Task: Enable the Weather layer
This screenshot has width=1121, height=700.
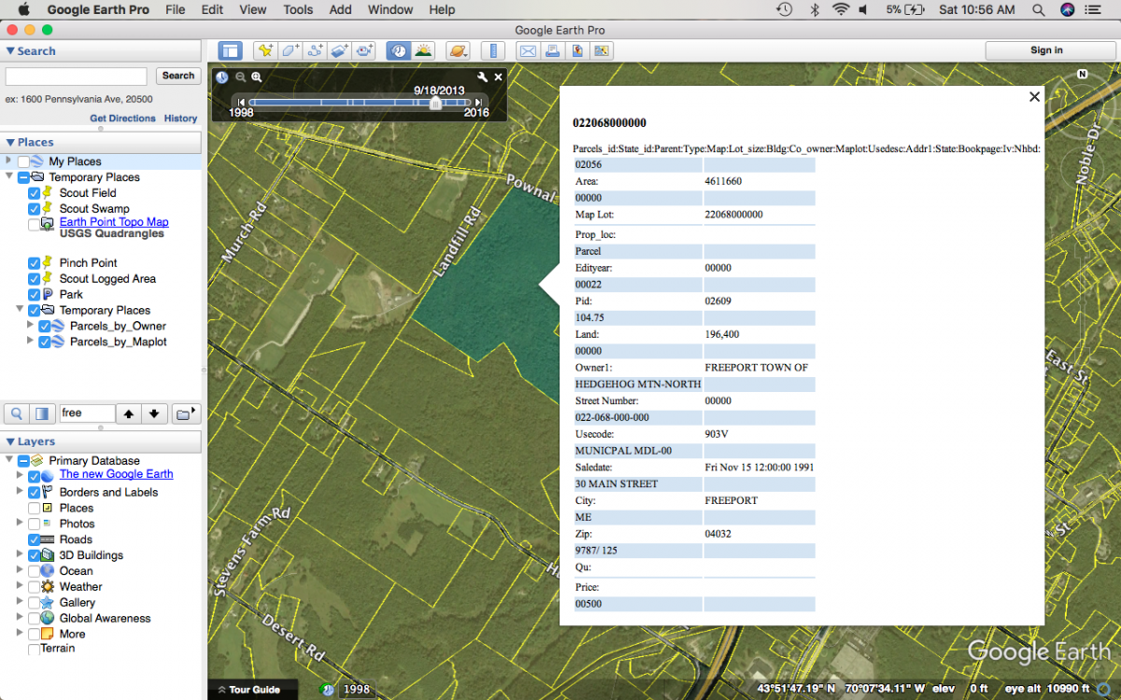Action: (x=35, y=587)
